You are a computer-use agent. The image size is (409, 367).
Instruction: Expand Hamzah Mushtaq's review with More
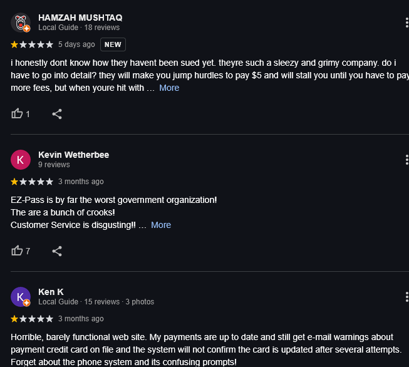[x=169, y=88]
